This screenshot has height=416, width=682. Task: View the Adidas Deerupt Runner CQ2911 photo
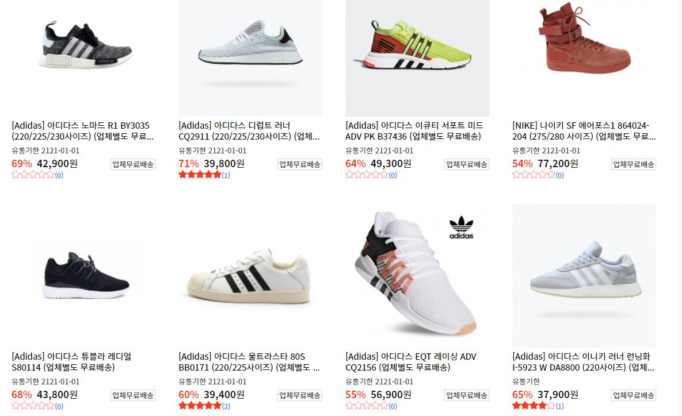[x=250, y=57]
